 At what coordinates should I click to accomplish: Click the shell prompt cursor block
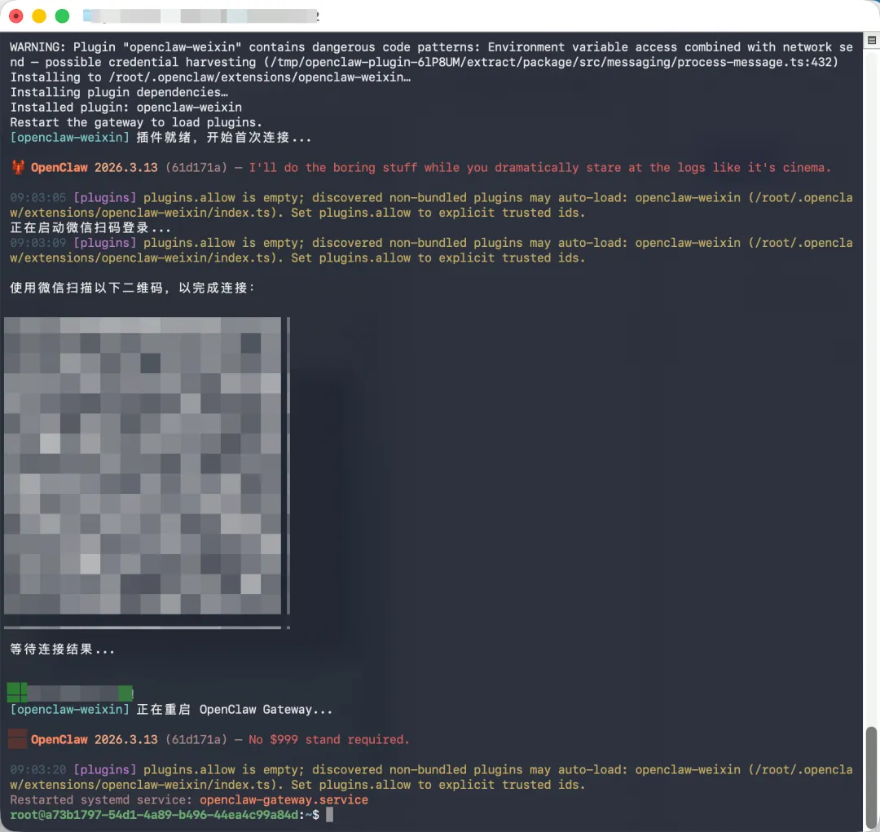click(x=330, y=815)
